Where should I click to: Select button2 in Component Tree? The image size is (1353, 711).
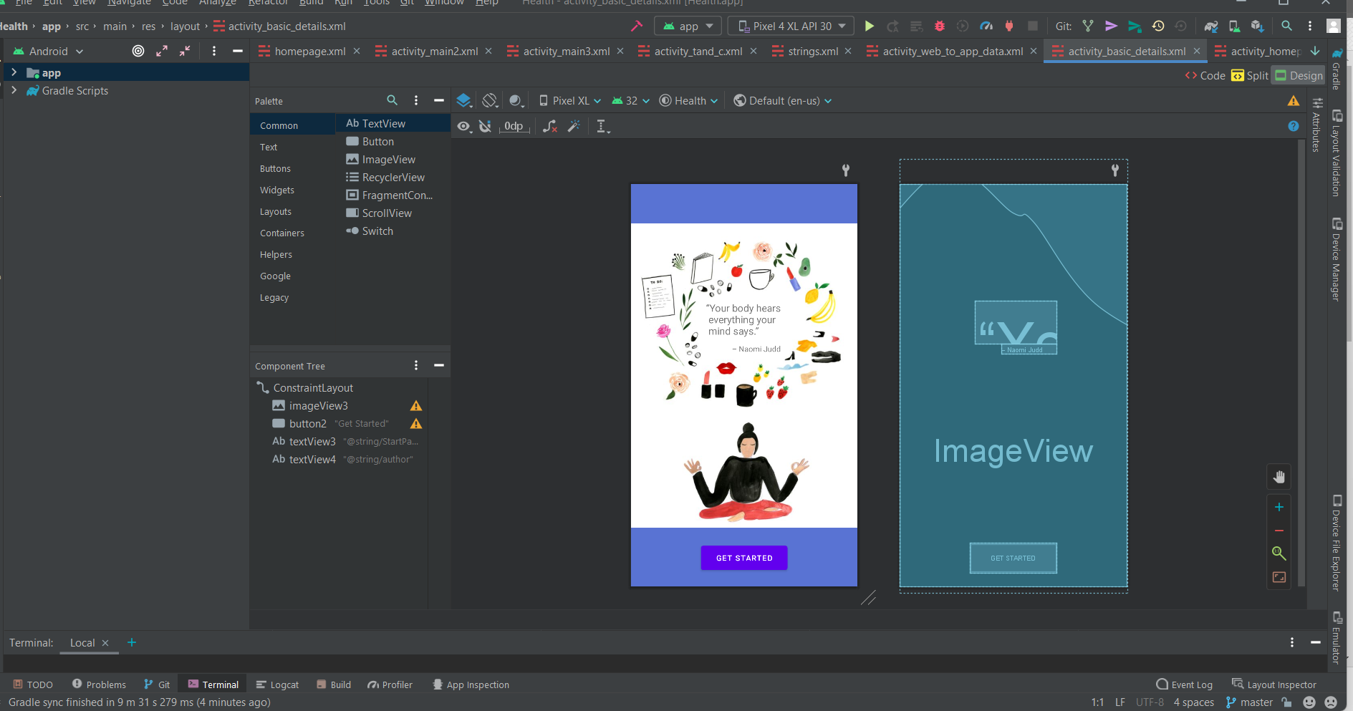pos(308,424)
